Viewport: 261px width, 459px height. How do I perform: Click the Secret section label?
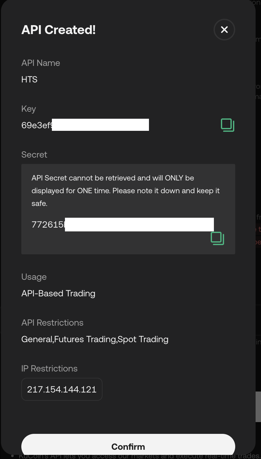click(x=34, y=154)
